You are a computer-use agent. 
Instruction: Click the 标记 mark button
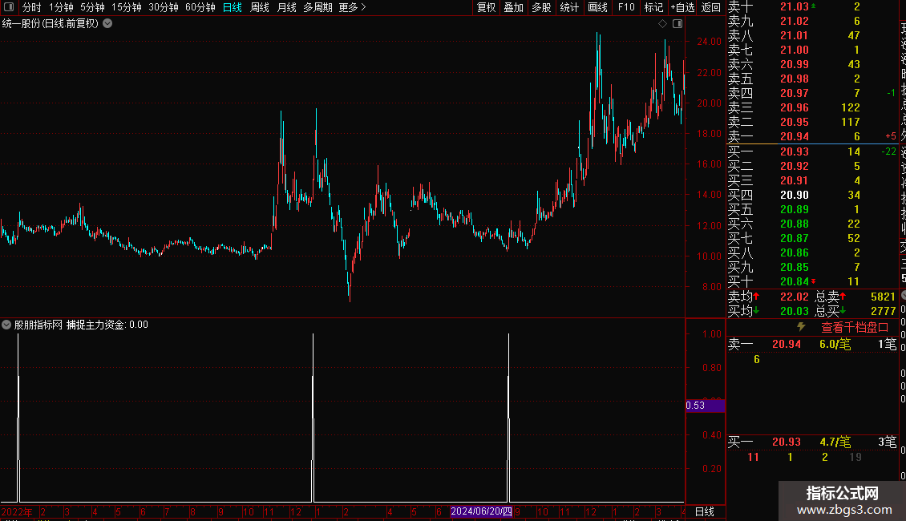(653, 7)
